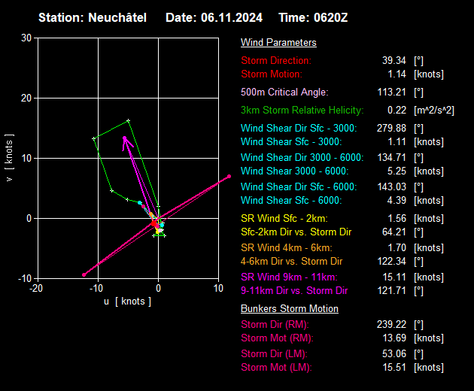Select the 'Storm Direction:' label

(276, 60)
